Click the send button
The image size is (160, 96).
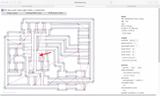(x=139, y=68)
